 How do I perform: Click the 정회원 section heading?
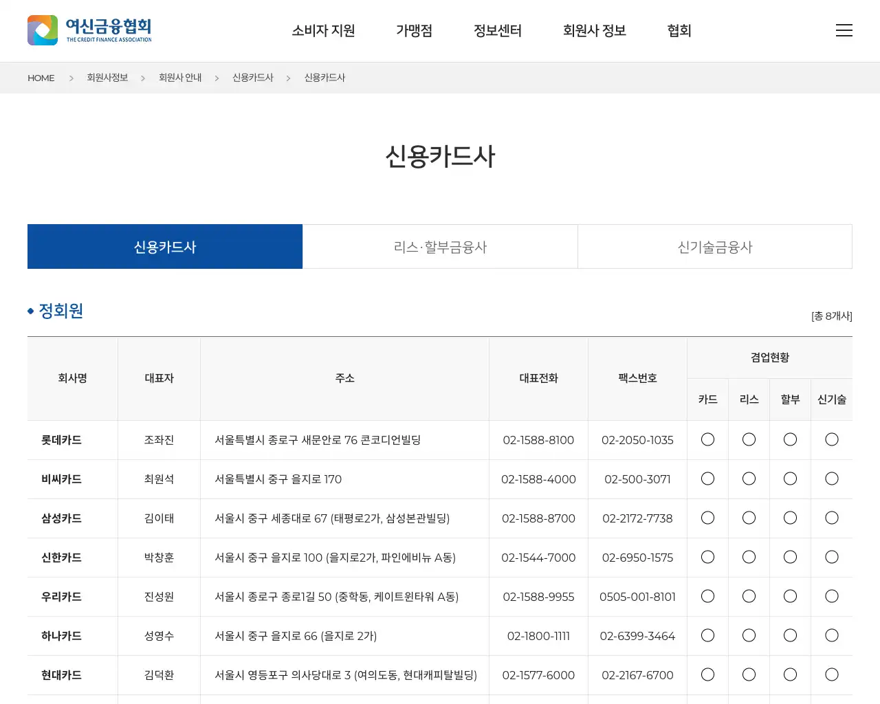click(60, 311)
